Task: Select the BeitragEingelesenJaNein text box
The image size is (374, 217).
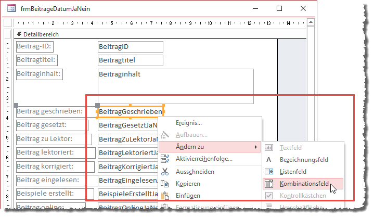Action: (x=128, y=181)
